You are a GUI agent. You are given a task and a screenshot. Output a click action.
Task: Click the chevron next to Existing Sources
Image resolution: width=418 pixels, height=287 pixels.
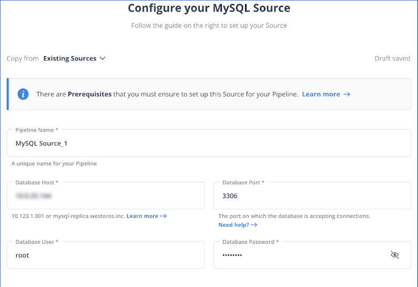pyautogui.click(x=103, y=58)
